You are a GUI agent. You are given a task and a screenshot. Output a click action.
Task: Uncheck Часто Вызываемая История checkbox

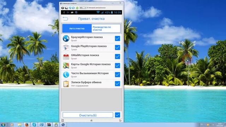point(118,74)
